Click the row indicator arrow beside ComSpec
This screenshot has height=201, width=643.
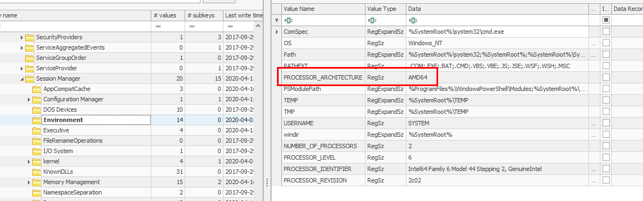click(277, 32)
